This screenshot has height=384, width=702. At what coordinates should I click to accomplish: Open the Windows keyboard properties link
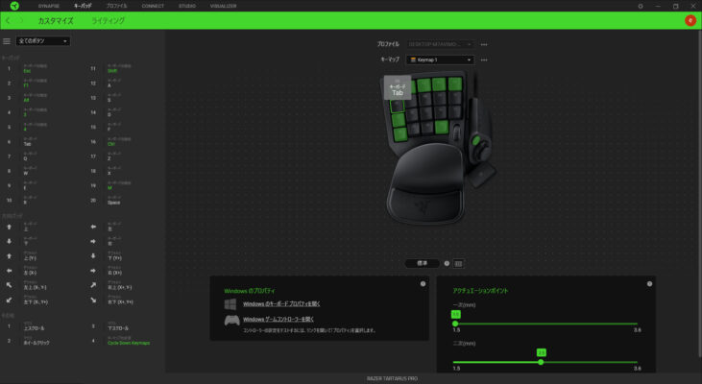(x=281, y=304)
